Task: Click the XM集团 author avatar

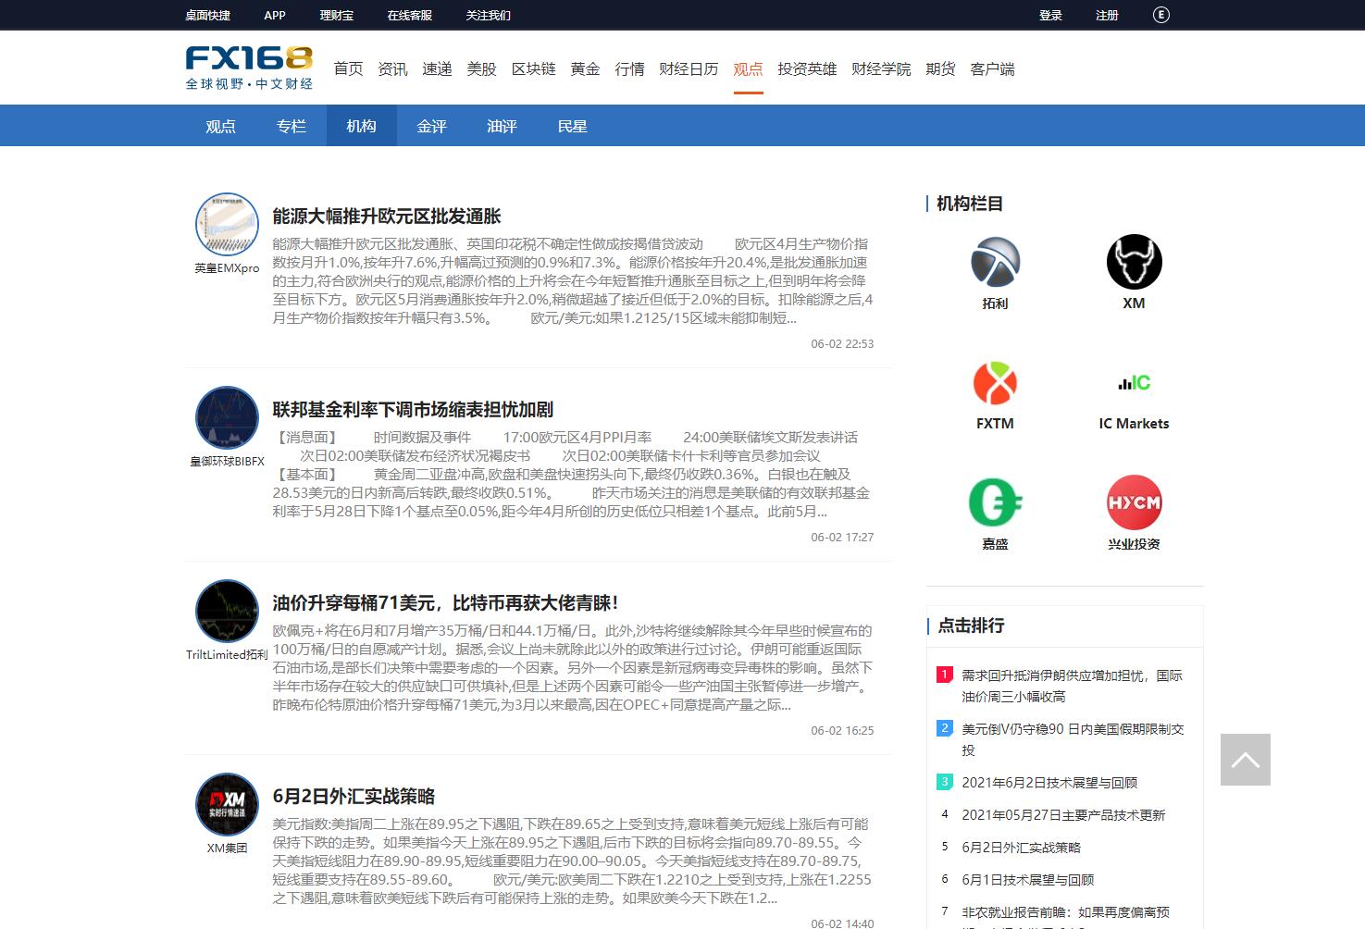Action: pos(227,804)
